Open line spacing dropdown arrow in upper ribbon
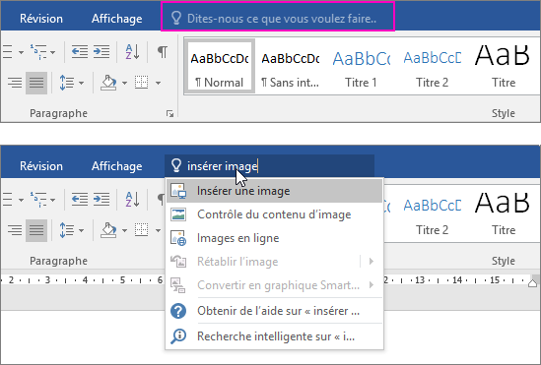 81,83
